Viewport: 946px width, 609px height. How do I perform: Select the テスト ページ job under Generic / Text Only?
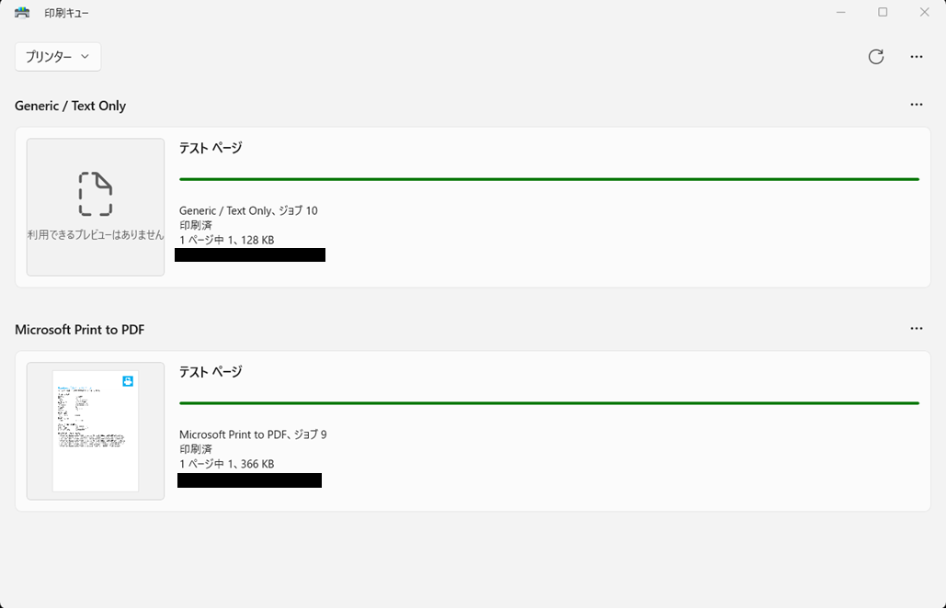[211, 148]
